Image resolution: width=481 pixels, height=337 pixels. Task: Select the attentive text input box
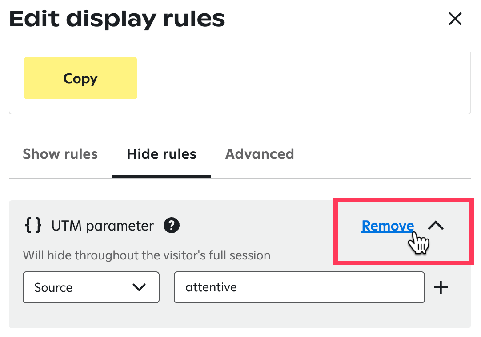[299, 287]
